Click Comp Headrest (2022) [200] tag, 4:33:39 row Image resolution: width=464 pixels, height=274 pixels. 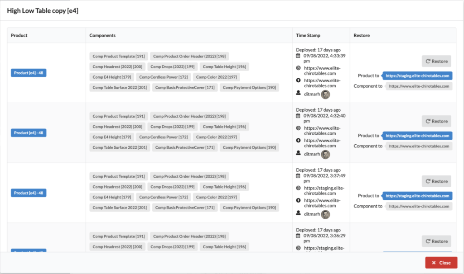[x=117, y=67]
